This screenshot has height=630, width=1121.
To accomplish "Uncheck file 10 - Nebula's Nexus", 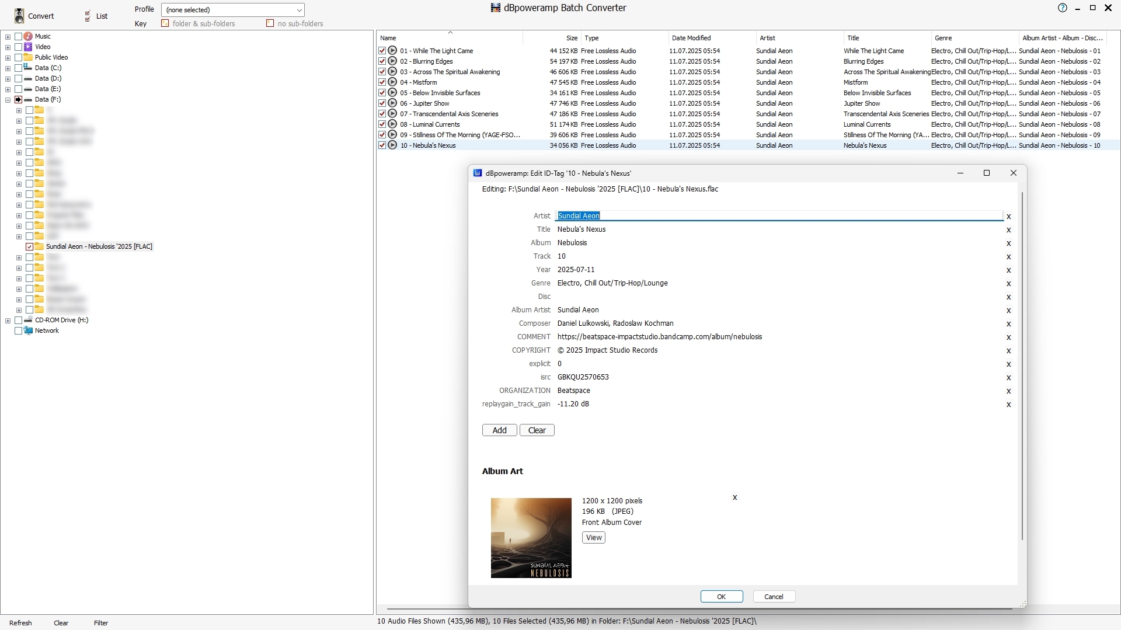I will (x=382, y=145).
